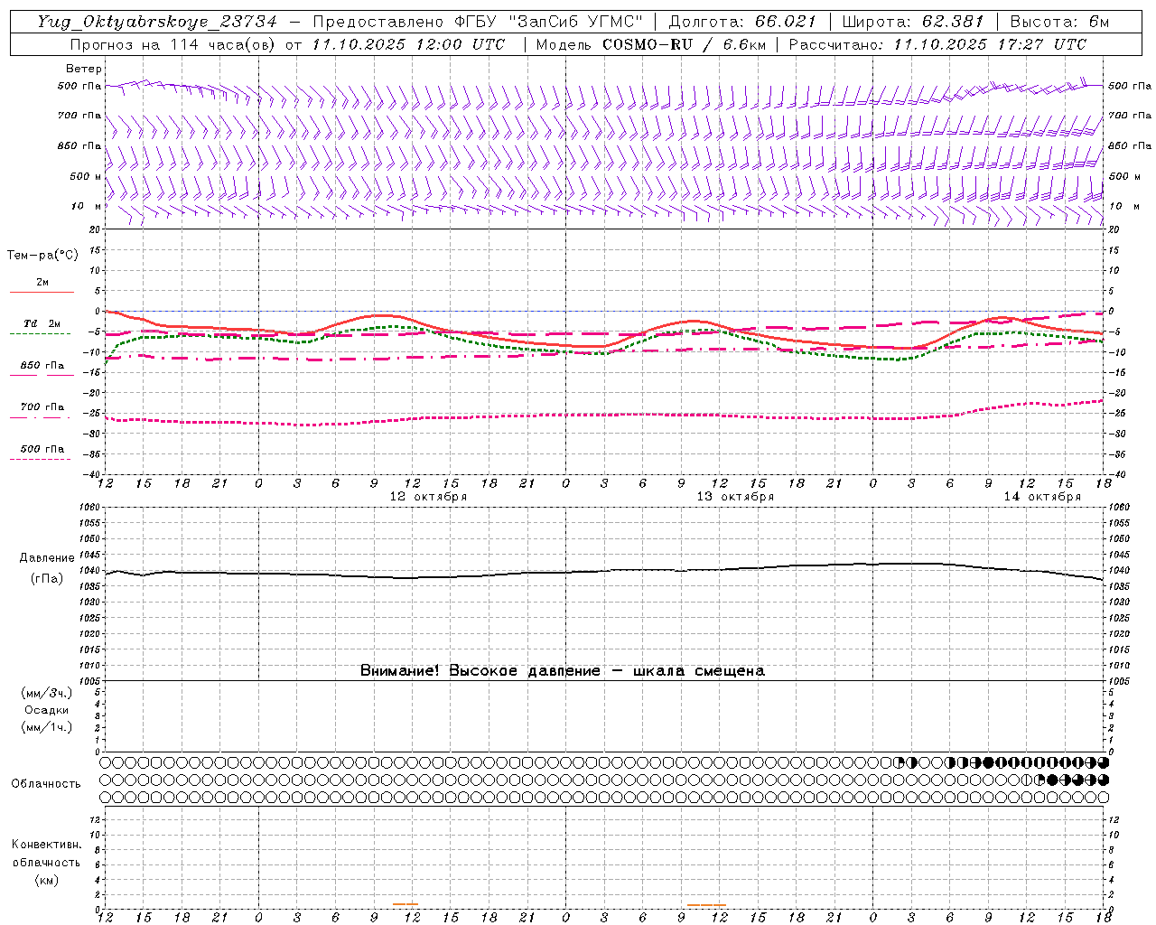This screenshot has width=1156, height=925.
Task: Select the 14 октября date marker
Action: tap(1042, 497)
